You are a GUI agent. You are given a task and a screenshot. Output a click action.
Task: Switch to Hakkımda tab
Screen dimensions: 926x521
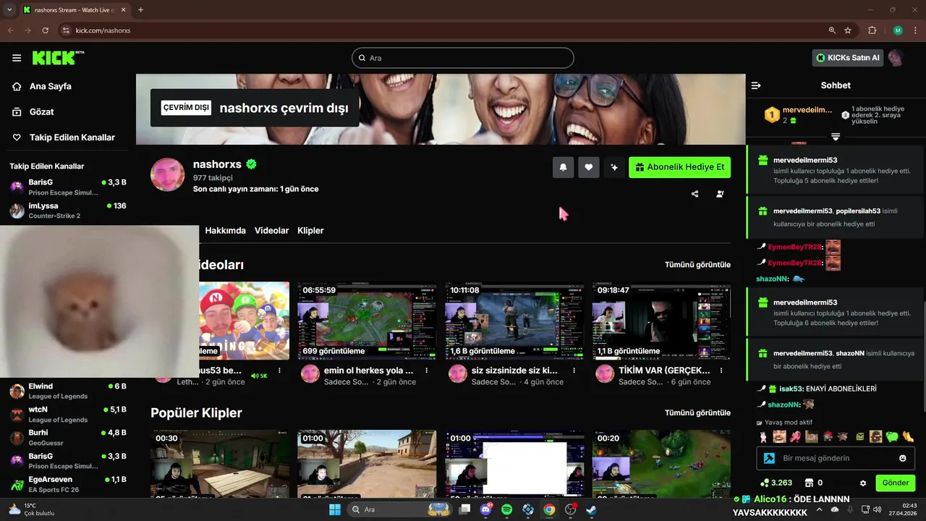click(225, 230)
